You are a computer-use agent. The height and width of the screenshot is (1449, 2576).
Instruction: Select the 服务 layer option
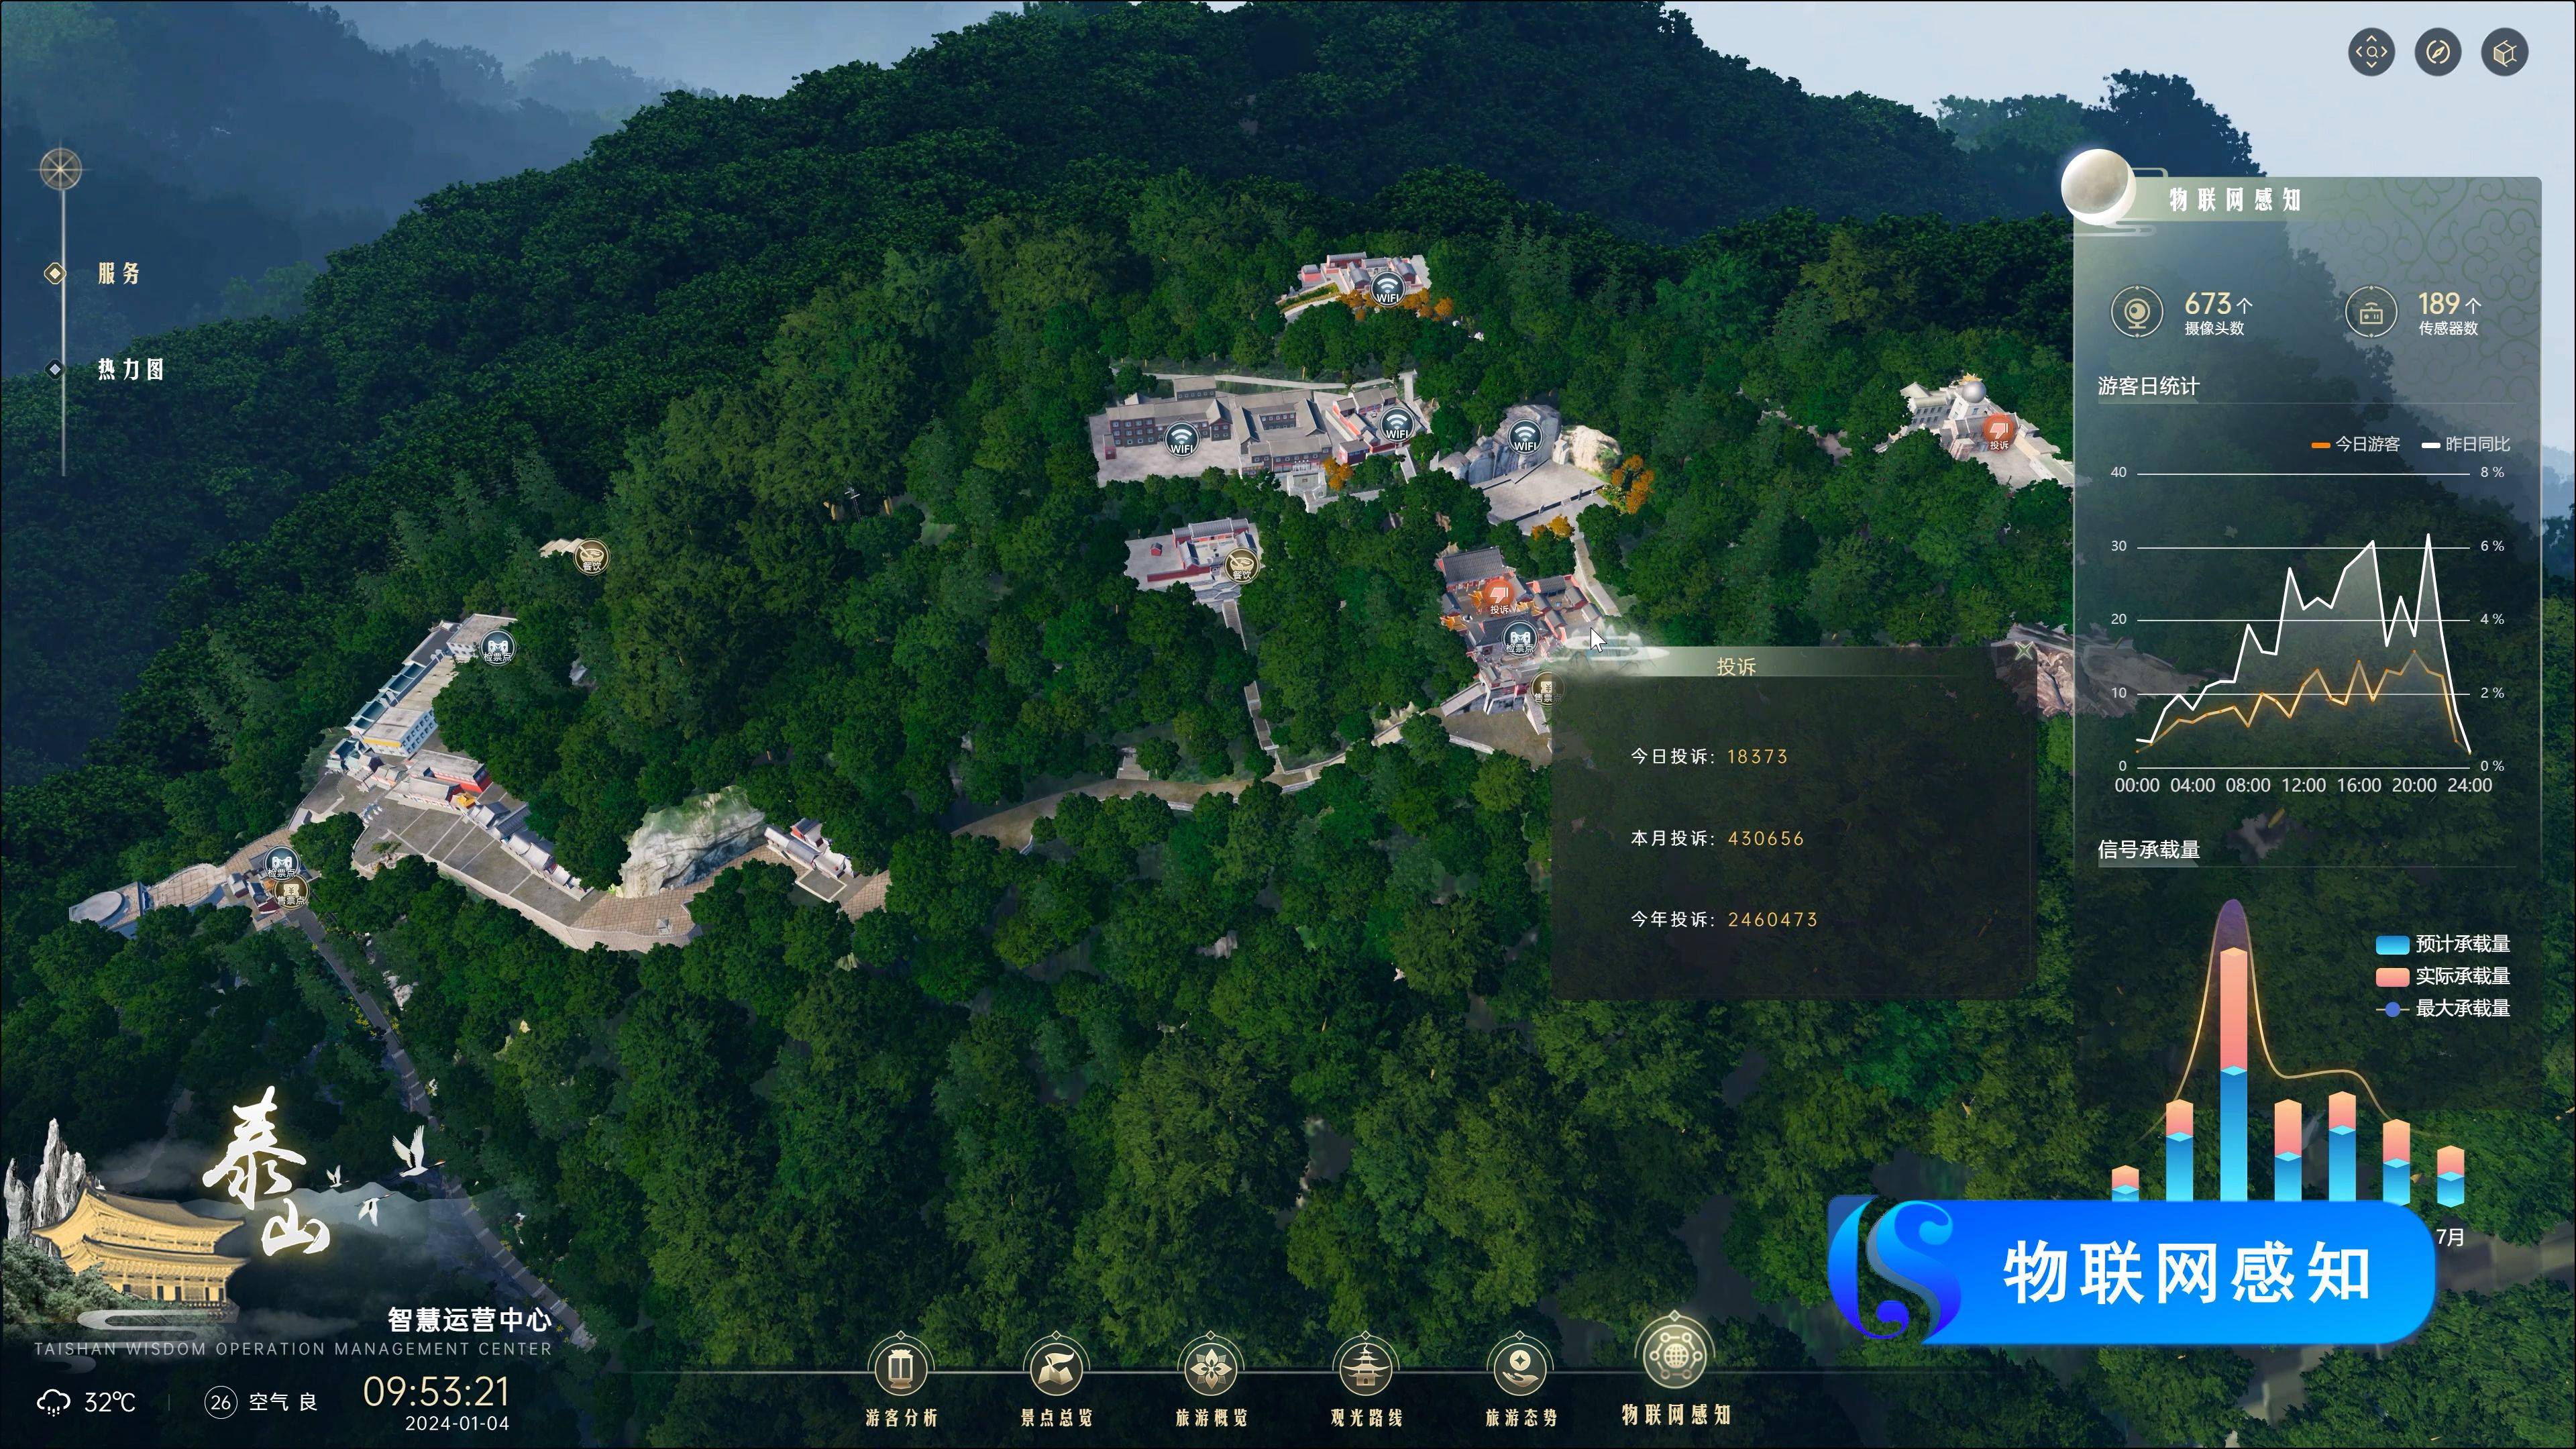pos(118,274)
